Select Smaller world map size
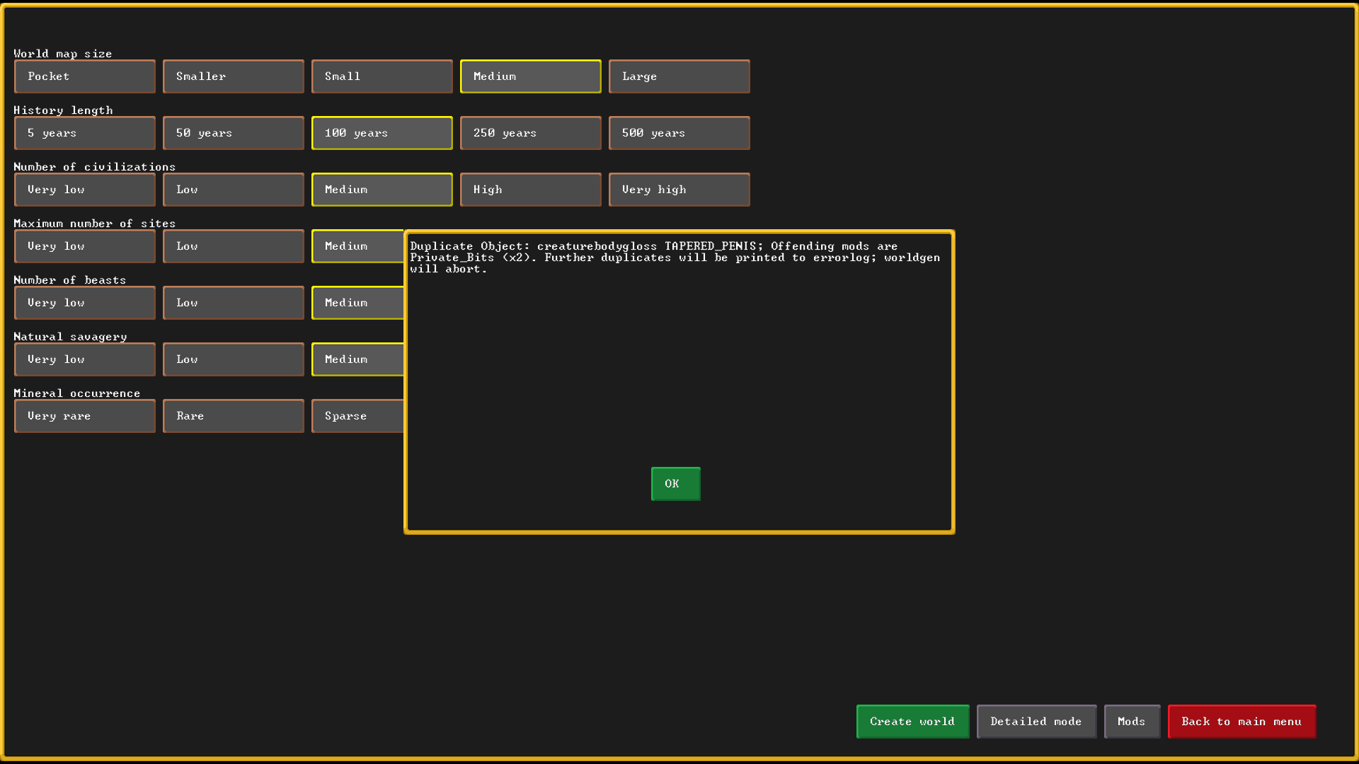The image size is (1359, 764). coord(234,76)
